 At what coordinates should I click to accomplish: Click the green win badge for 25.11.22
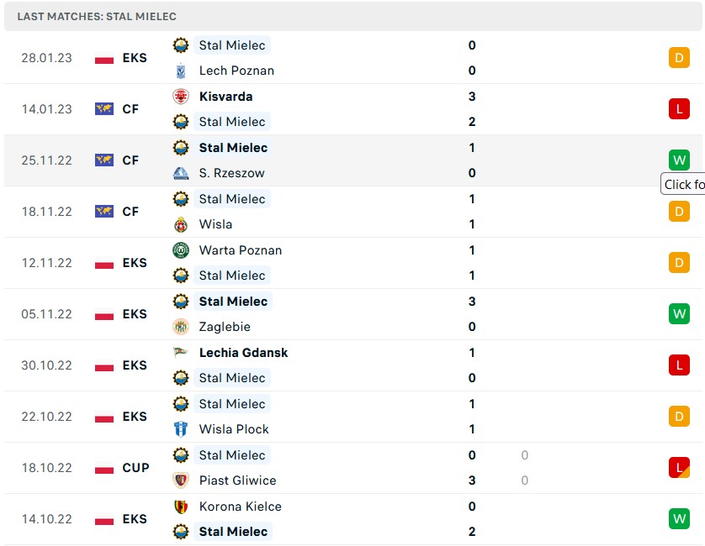point(679,160)
